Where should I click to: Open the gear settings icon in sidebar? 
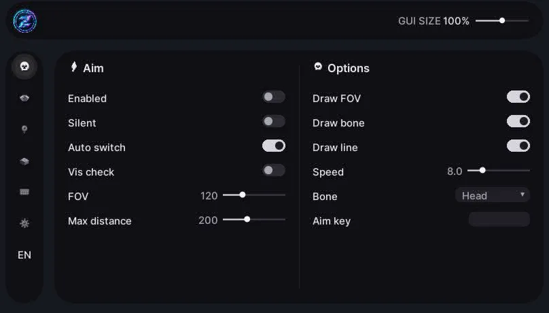pyautogui.click(x=24, y=223)
